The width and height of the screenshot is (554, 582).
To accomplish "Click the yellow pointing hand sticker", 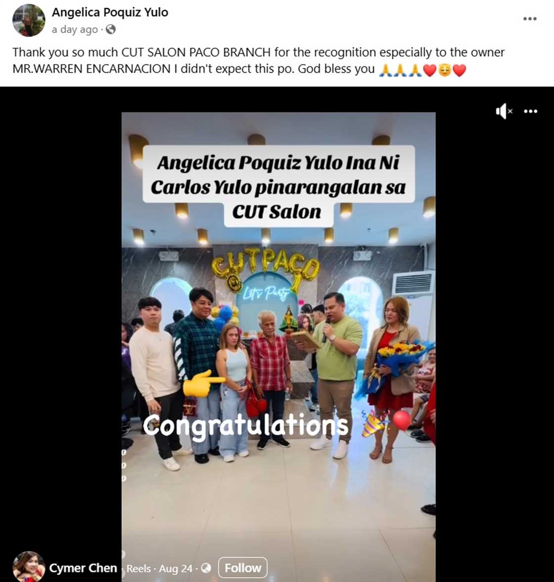I will tap(203, 383).
